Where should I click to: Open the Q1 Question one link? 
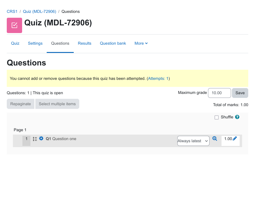(x=61, y=139)
